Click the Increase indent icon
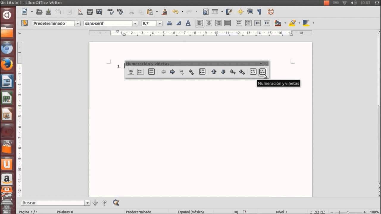 [x=267, y=23]
